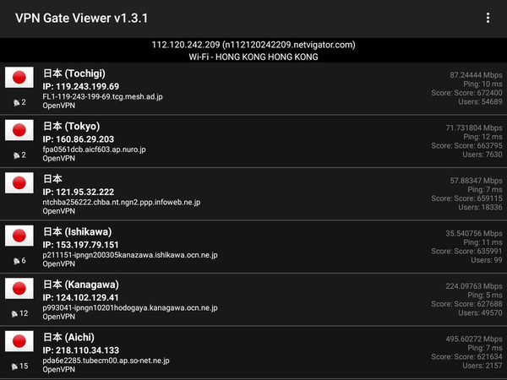
Task: Select the 日本 (Aichi) server title
Action: 68,337
